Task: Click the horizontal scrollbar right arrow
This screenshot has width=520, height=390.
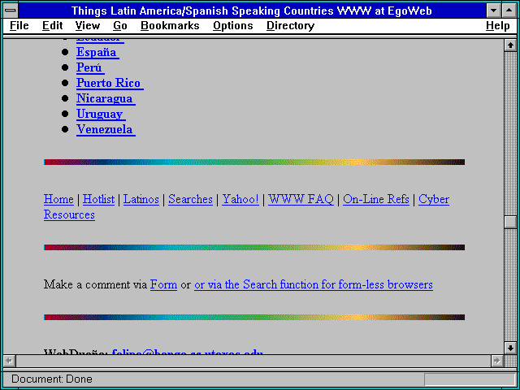Action: click(x=496, y=361)
